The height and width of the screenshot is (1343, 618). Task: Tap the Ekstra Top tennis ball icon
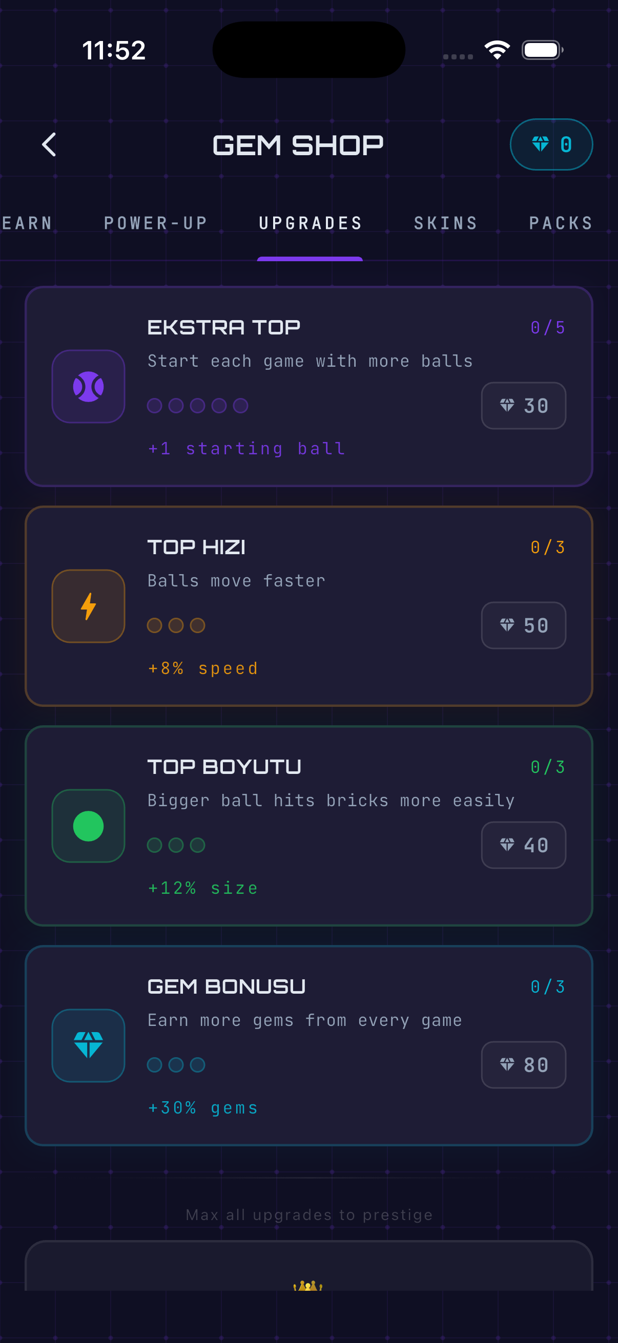click(x=88, y=386)
